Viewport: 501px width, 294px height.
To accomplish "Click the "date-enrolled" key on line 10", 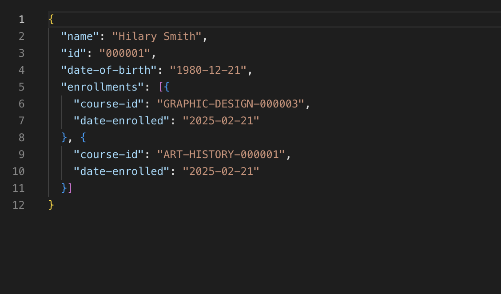I will (x=119, y=171).
